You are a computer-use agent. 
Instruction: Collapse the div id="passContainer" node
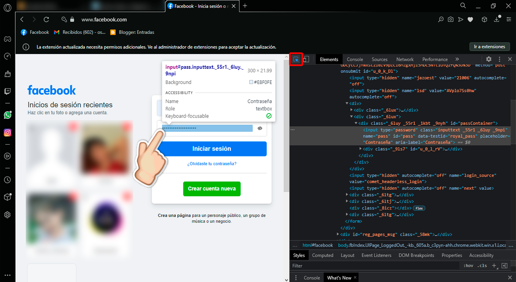[356, 123]
